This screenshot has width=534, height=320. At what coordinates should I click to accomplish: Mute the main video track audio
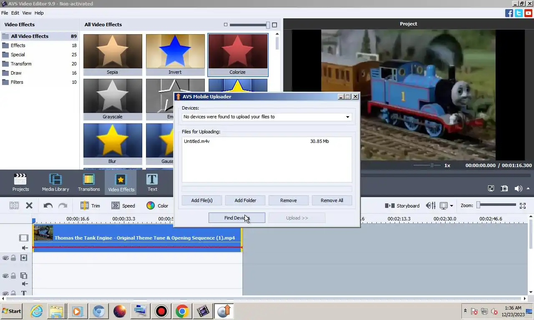[x=25, y=247]
